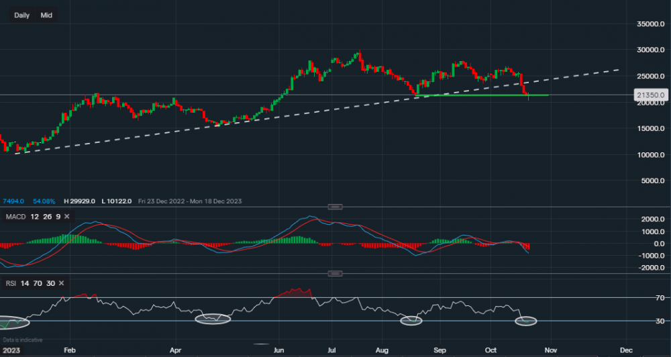Screen dimensions: 671x357
Task: Open the Daily timeframe dropdown
Action: (x=21, y=15)
